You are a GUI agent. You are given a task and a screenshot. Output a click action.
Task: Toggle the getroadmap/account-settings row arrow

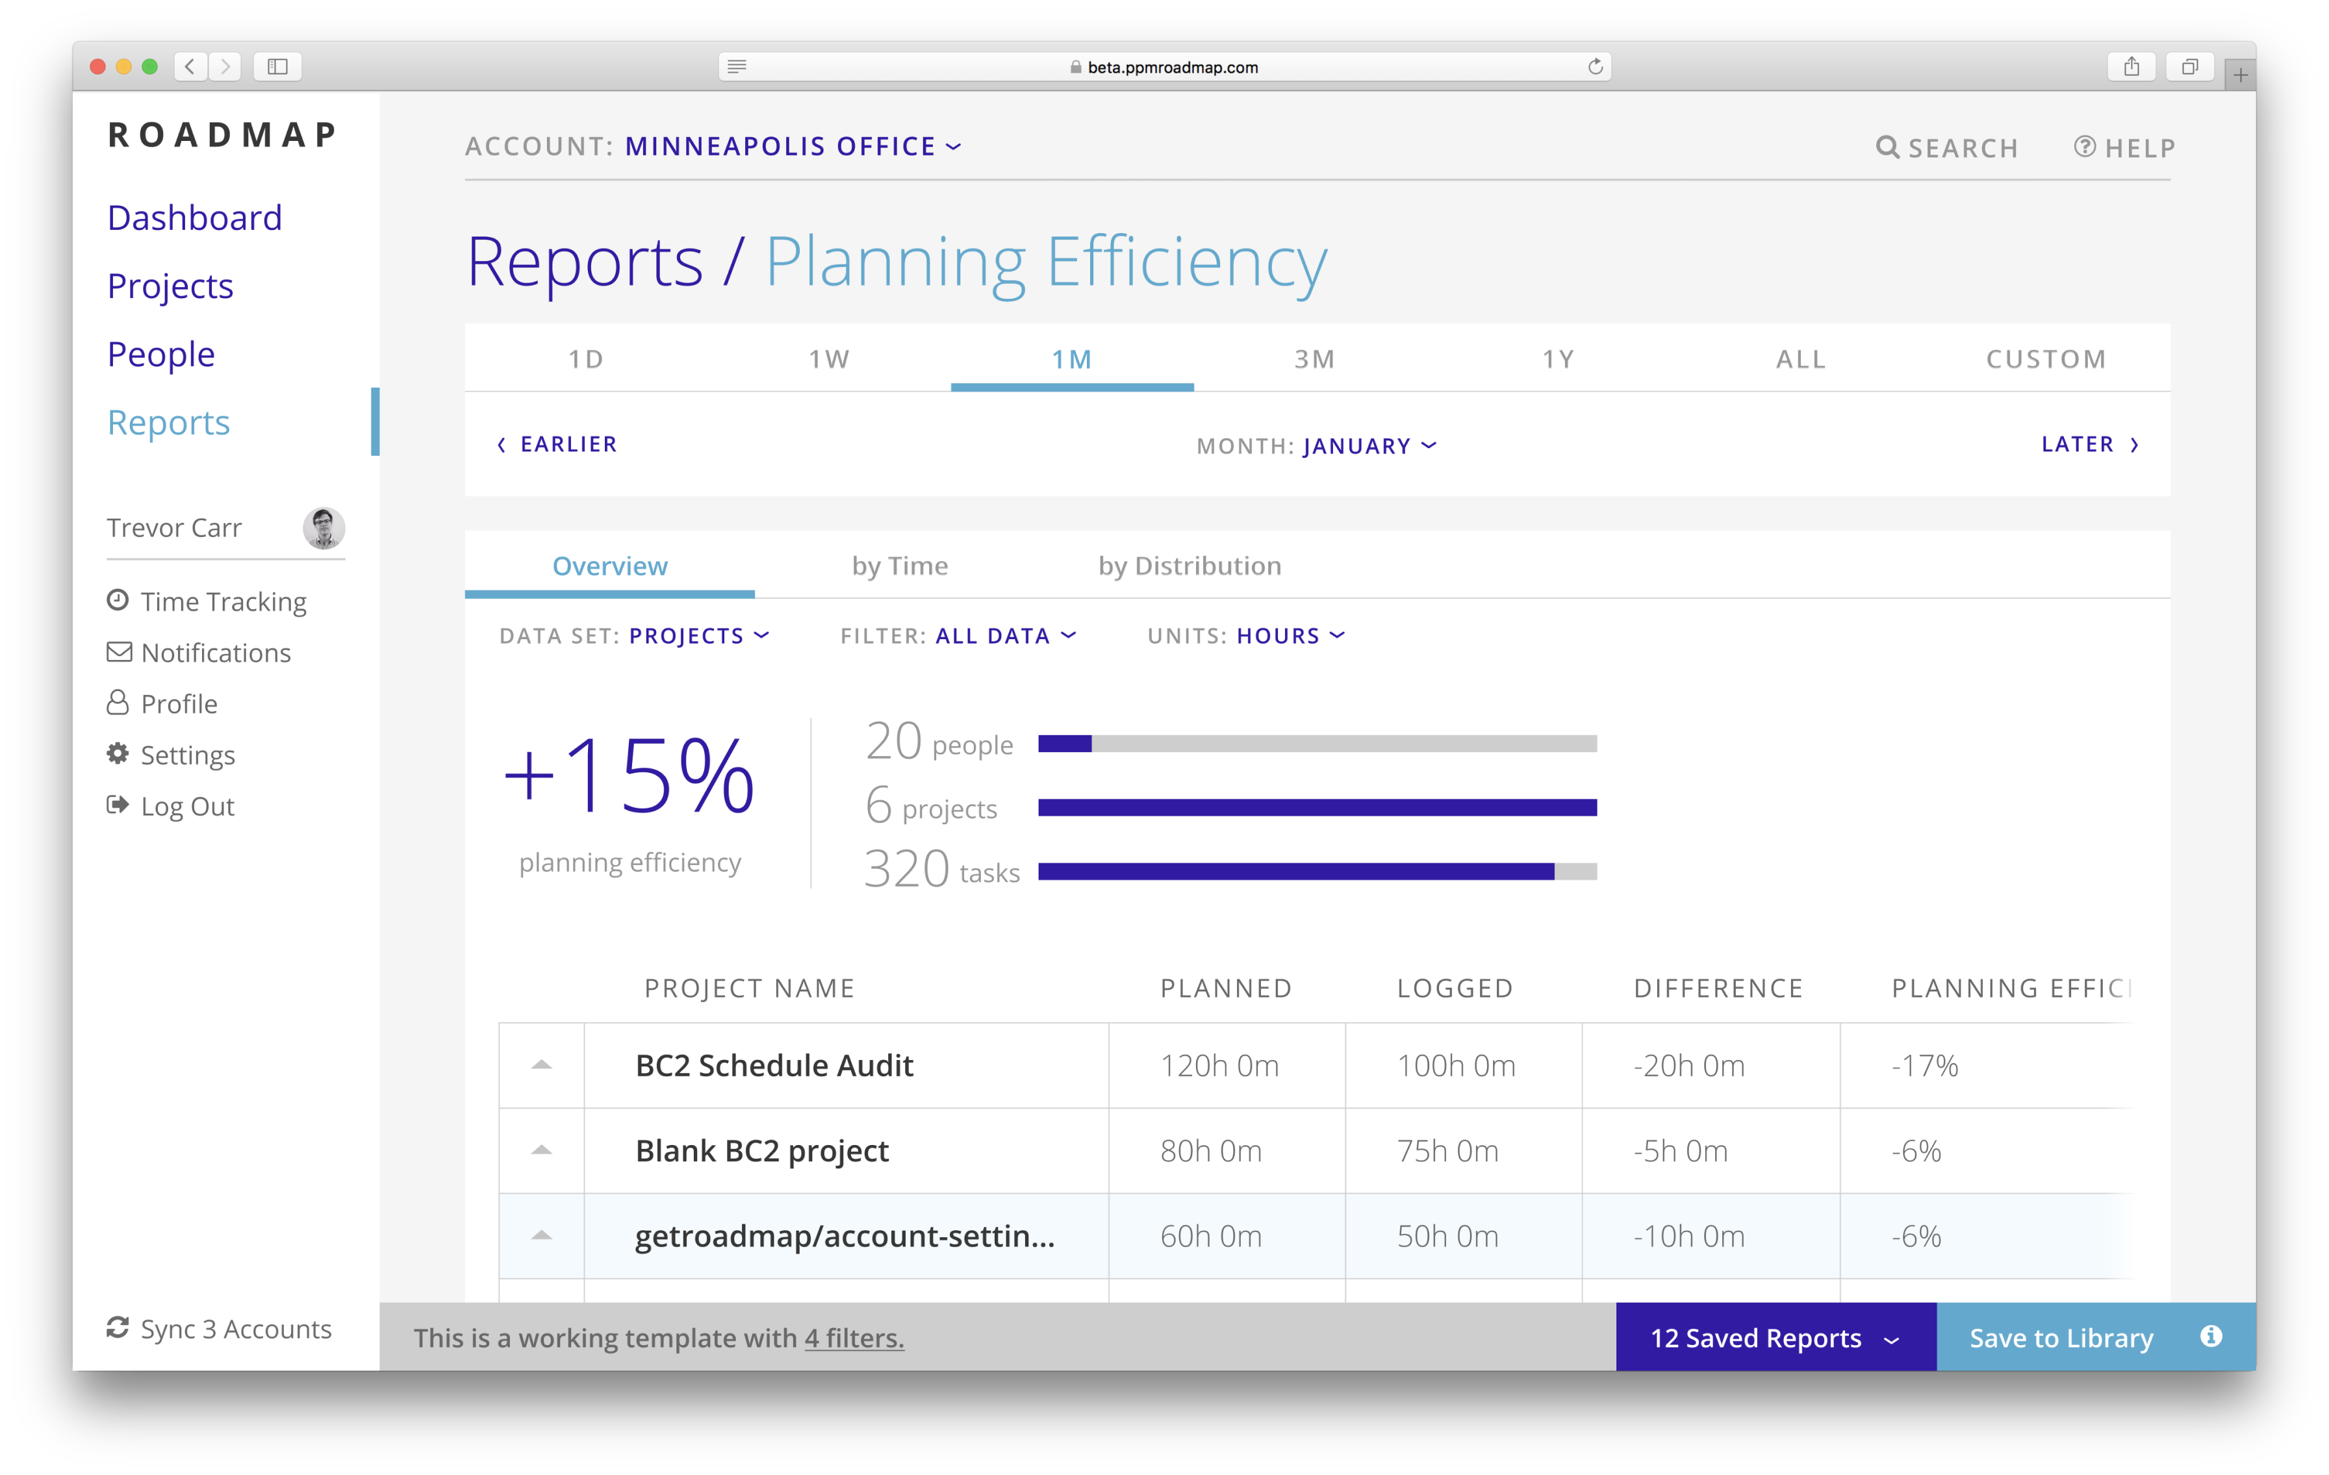click(x=542, y=1235)
